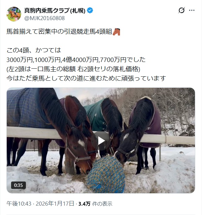Click the blue hay net in the video
Screen dimensions: 203x215
click(106, 174)
